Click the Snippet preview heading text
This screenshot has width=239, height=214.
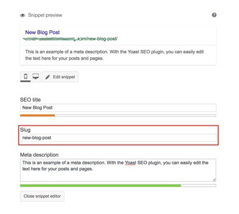point(45,15)
